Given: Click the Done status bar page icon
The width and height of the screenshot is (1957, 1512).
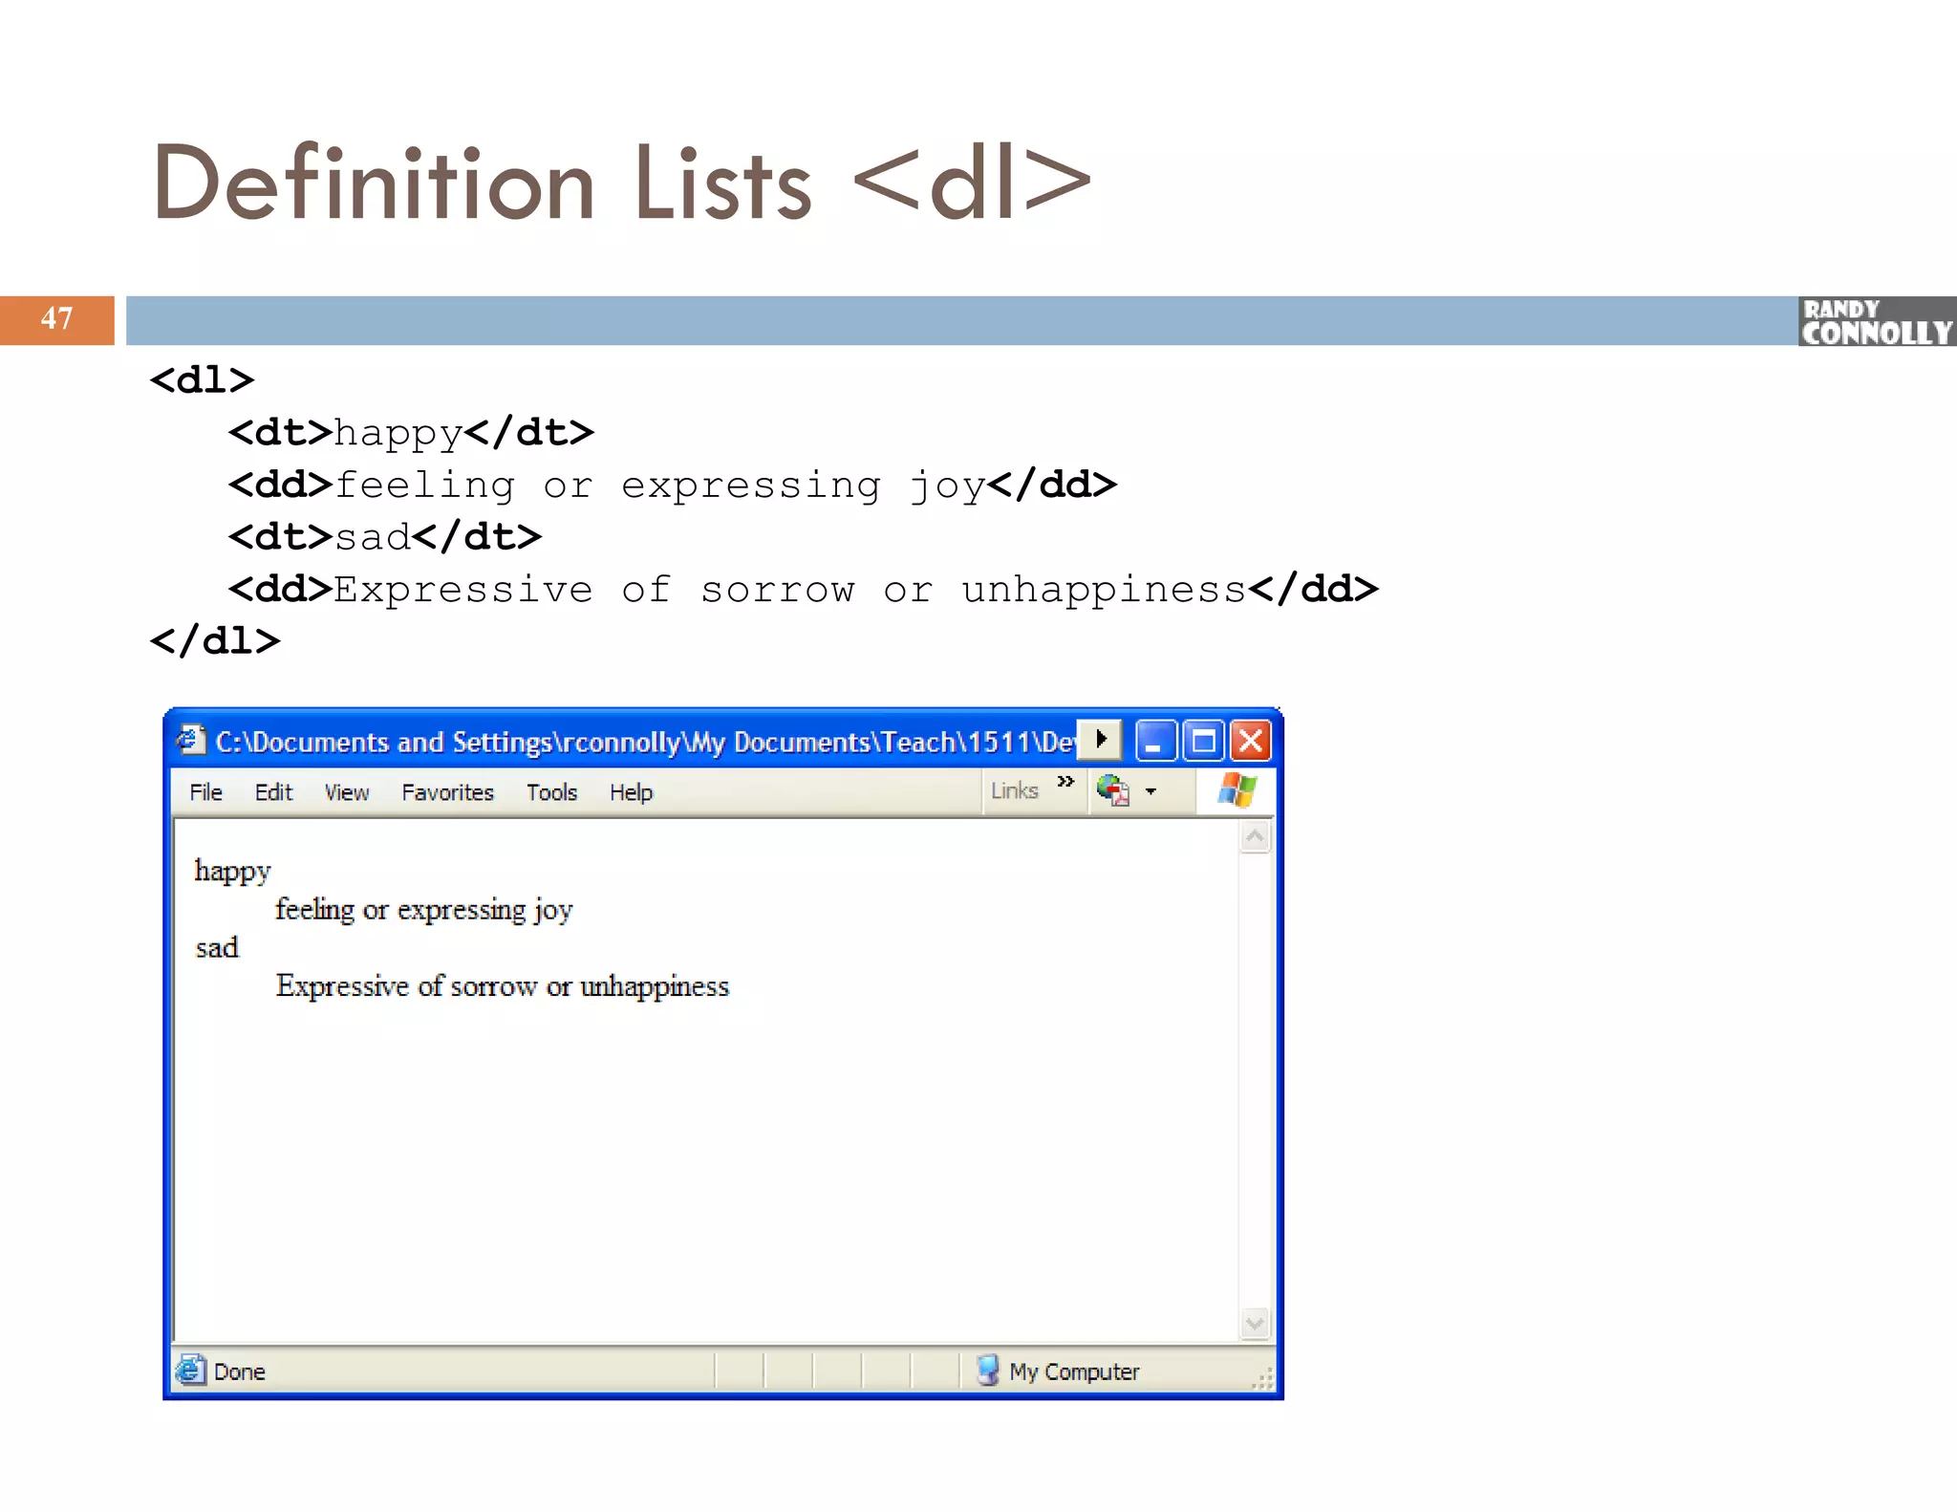Looking at the screenshot, I should pyautogui.click(x=190, y=1371).
